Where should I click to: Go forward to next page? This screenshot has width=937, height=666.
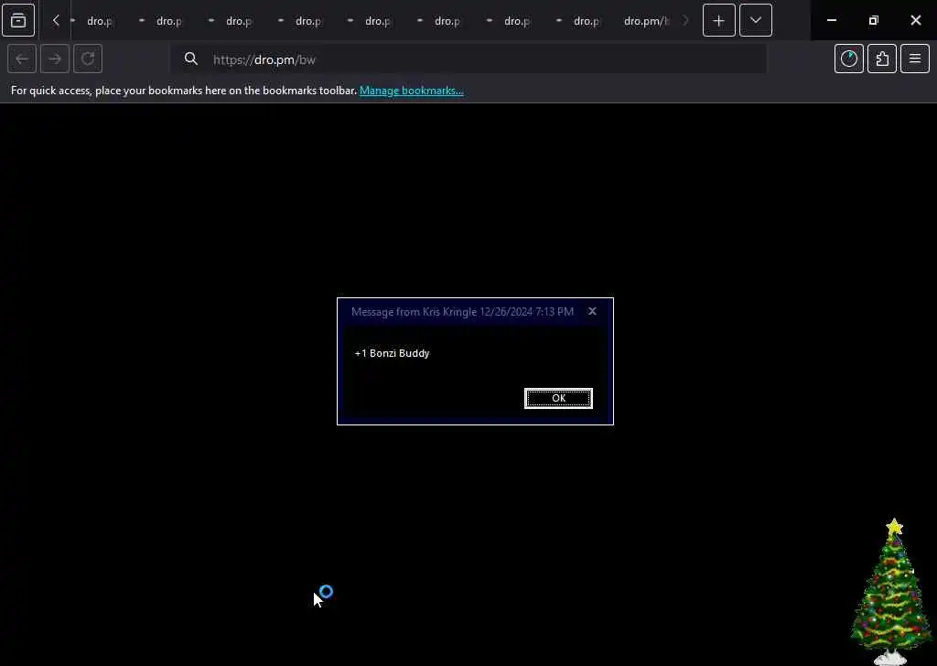pyautogui.click(x=55, y=59)
